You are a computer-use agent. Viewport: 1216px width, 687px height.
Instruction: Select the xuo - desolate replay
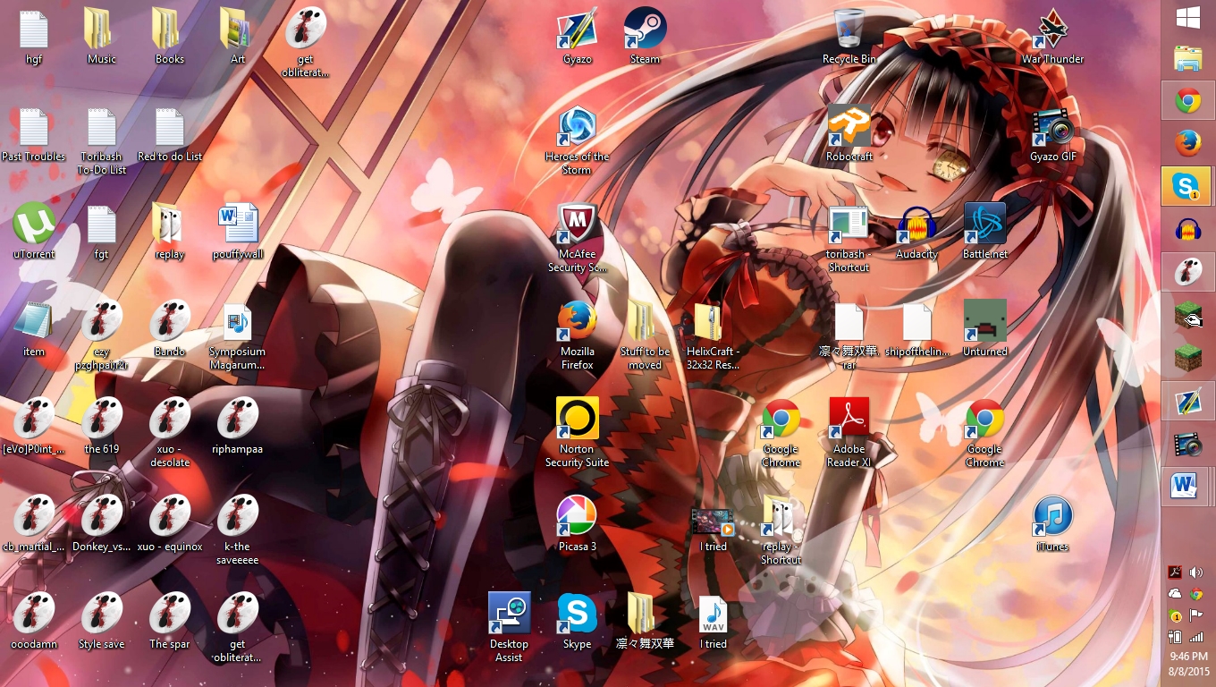pyautogui.click(x=170, y=434)
